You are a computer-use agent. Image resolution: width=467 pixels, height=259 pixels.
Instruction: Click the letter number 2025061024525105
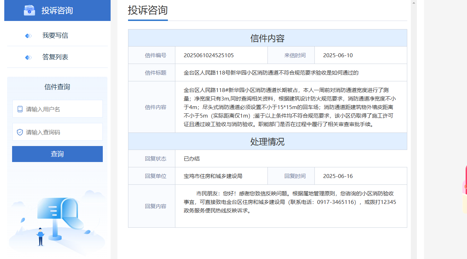click(x=208, y=55)
